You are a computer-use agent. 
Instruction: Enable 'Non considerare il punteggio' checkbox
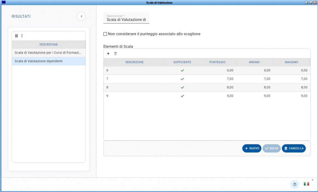[x=105, y=34]
